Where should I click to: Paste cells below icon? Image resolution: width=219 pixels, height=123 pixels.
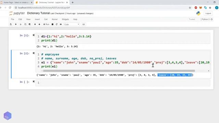click(30, 24)
